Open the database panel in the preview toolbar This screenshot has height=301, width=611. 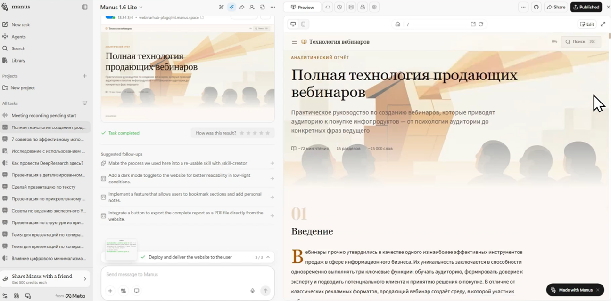tap(351, 7)
